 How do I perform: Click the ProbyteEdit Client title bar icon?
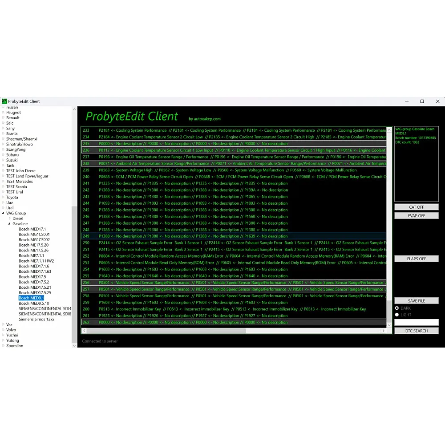[x=4, y=101]
